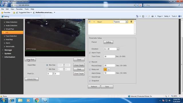Uncheck the Record checkbox
The width and height of the screenshot is (183, 103).
[90, 62]
